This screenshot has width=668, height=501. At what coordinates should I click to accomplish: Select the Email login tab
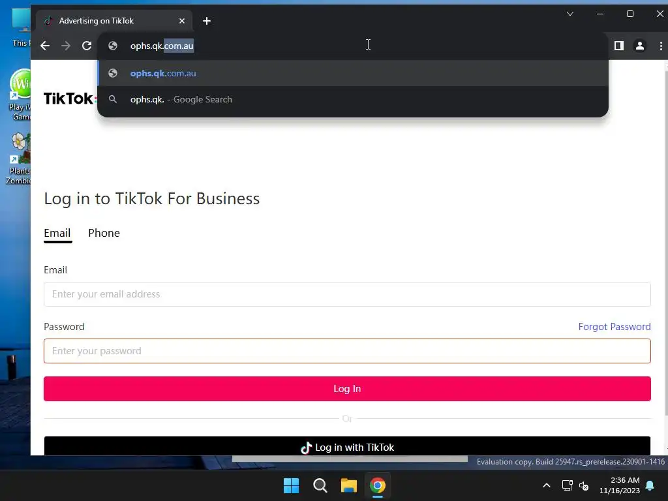57,233
